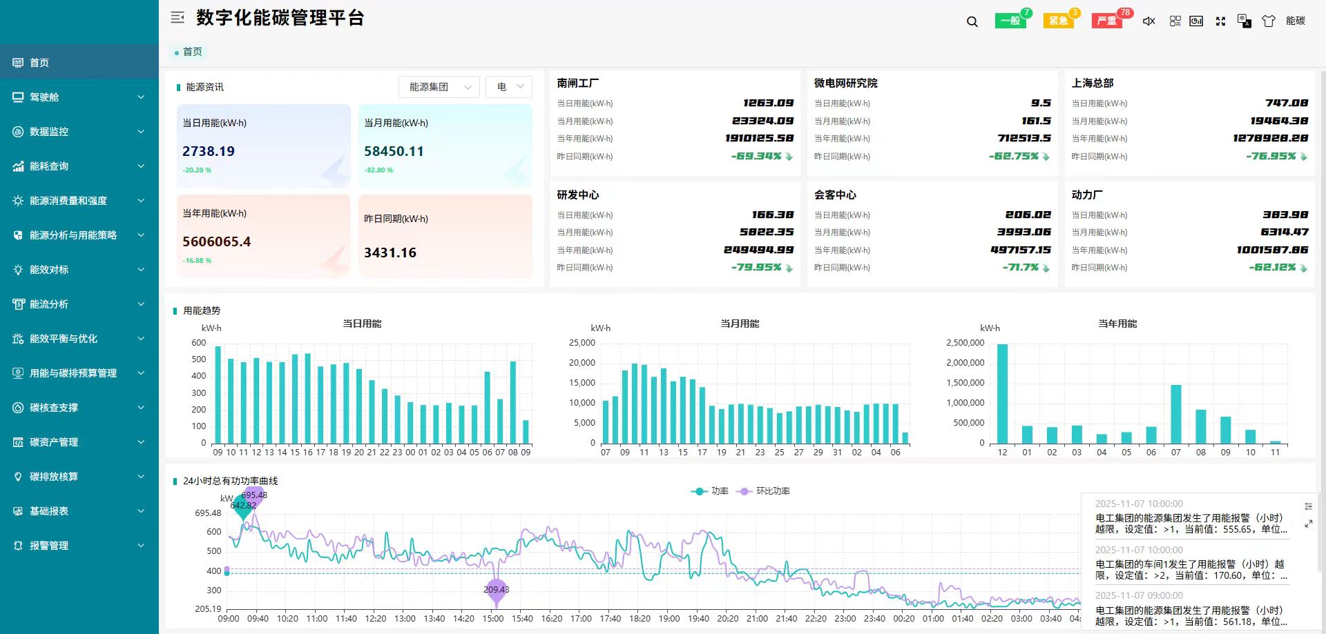The image size is (1326, 634).
Task: View 严重 alarms with badge 78
Action: (x=1107, y=21)
